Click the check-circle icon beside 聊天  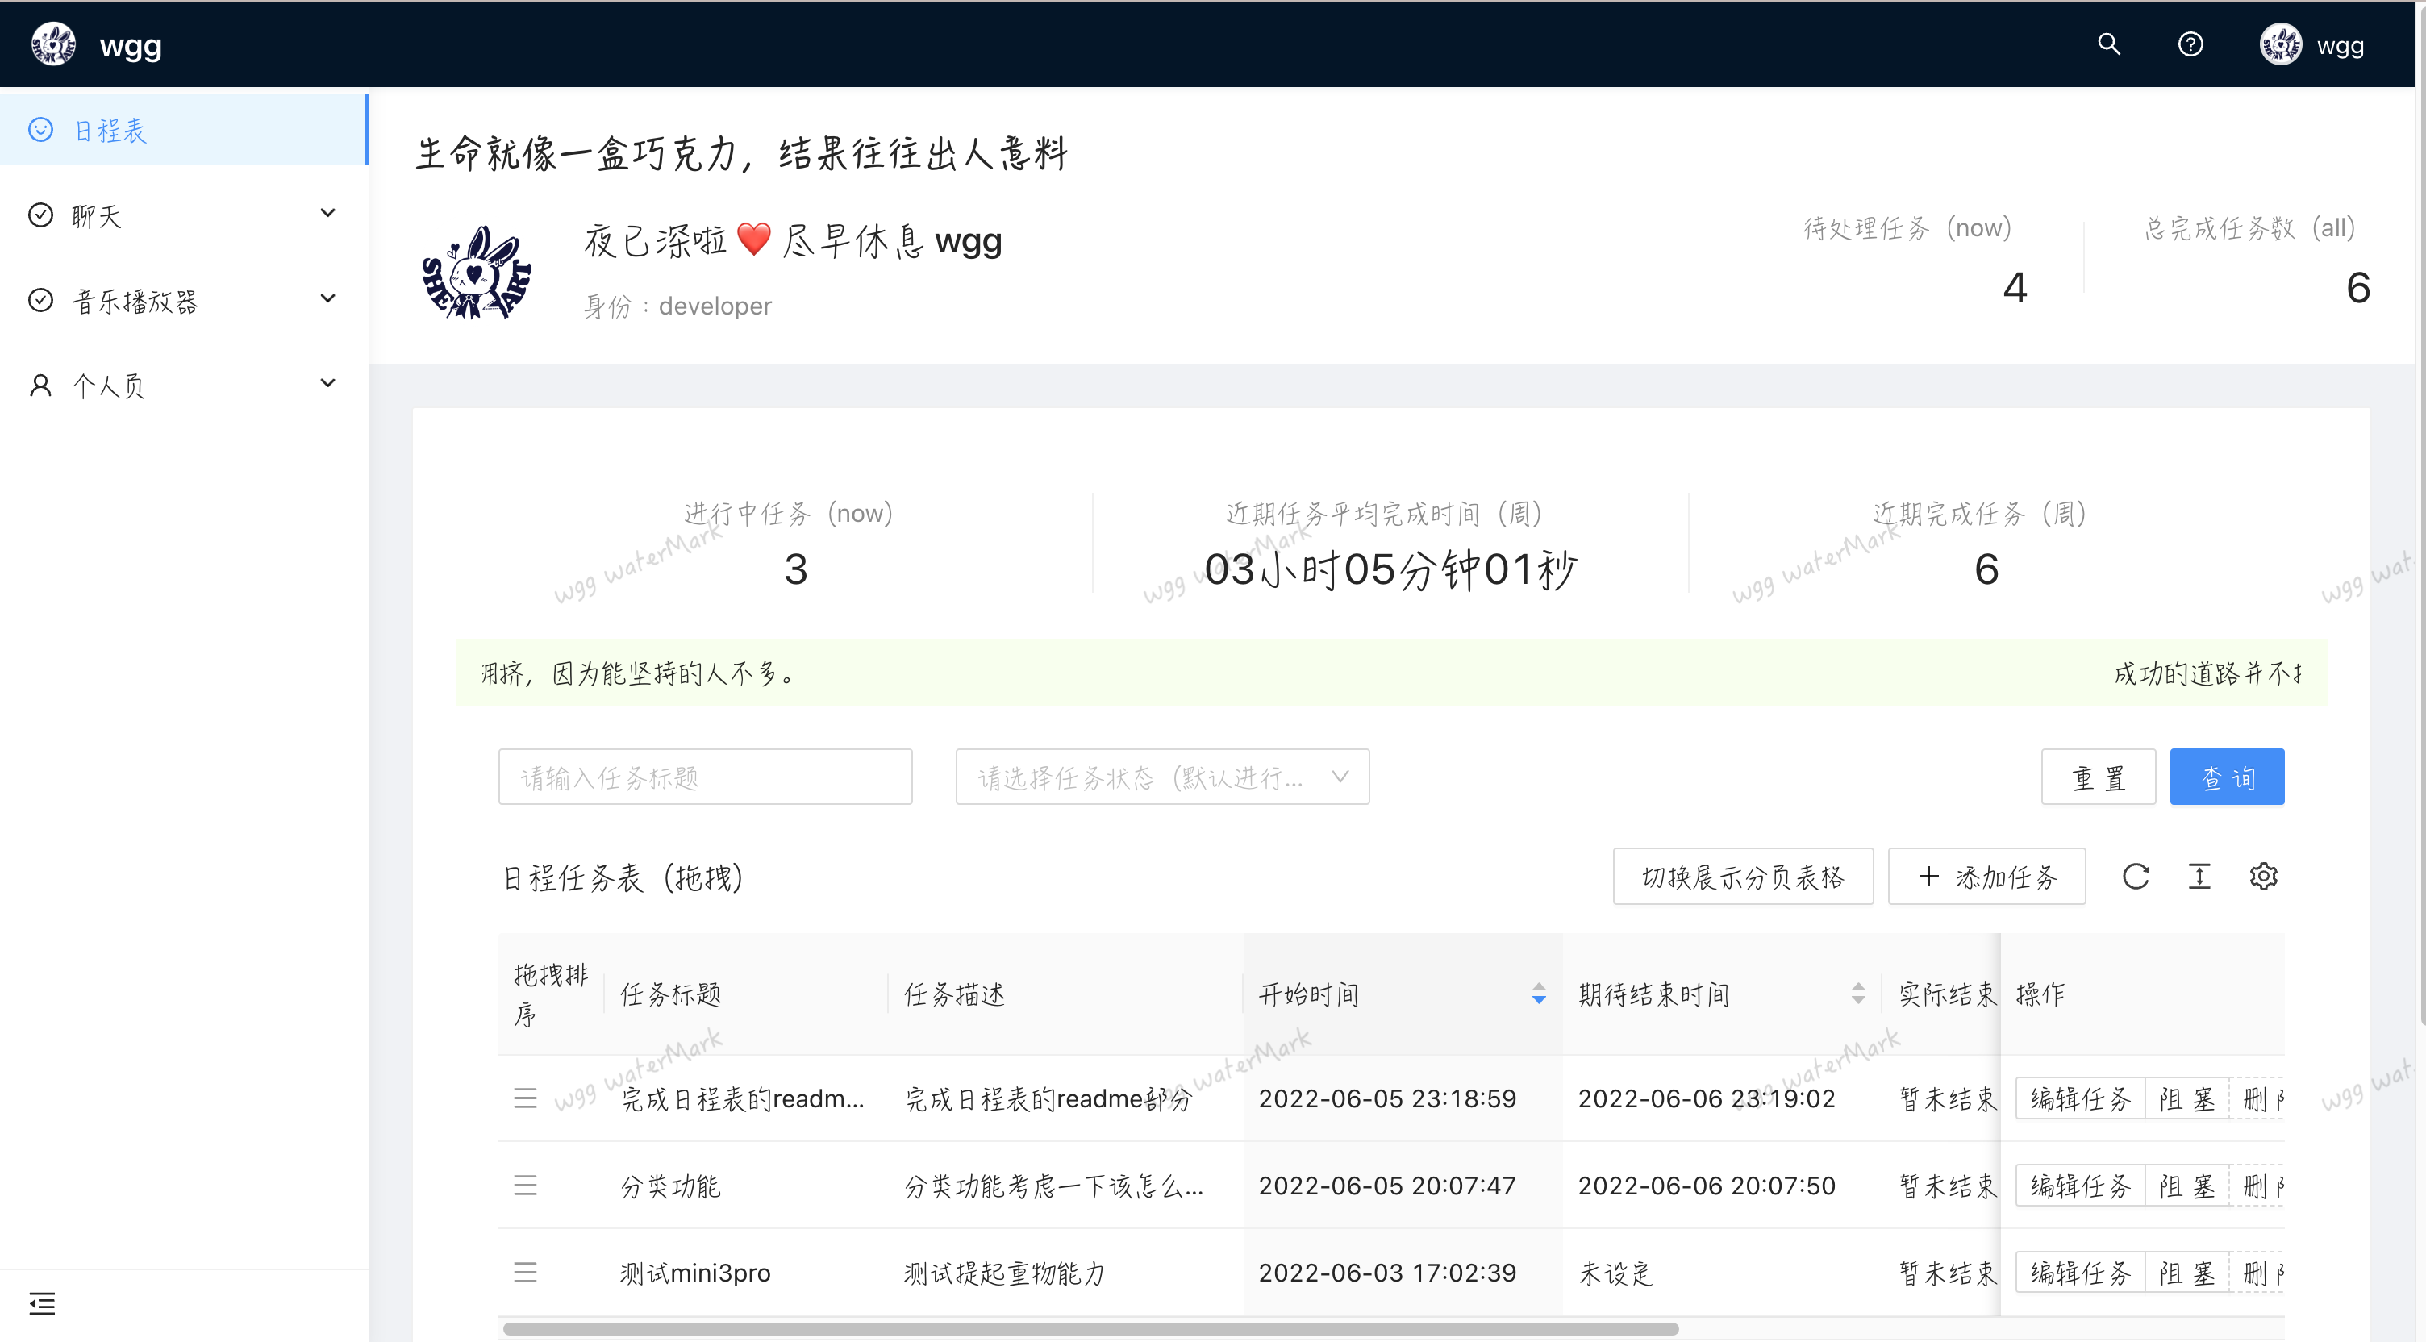click(x=40, y=215)
